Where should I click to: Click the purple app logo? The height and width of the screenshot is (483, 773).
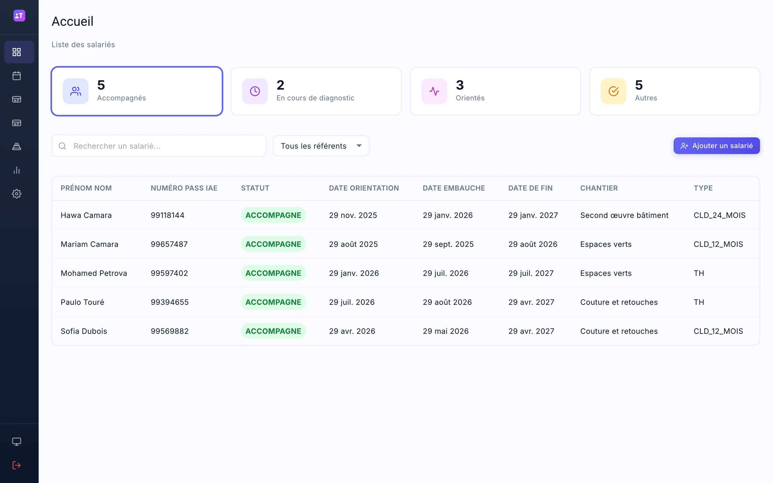19,16
